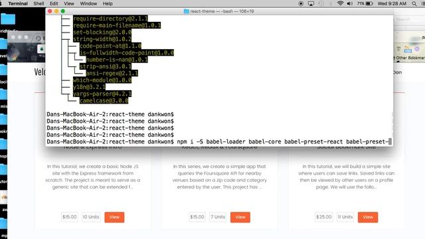Click code-point-at@1.1.0 line
Viewport: 425px width, 239px height.
click(x=110, y=46)
